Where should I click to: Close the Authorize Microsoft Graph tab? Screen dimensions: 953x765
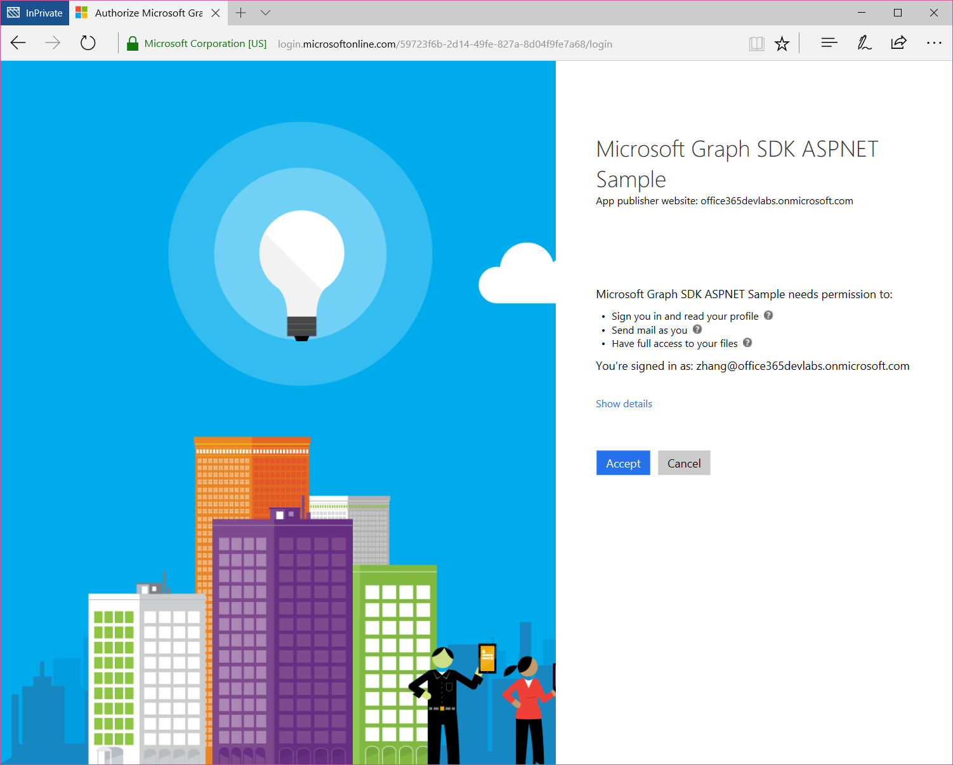click(216, 13)
